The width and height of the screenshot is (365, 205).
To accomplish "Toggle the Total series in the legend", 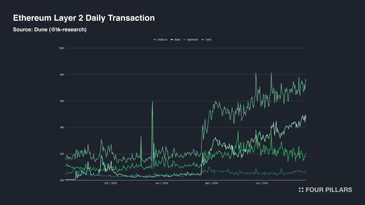I will coord(206,40).
